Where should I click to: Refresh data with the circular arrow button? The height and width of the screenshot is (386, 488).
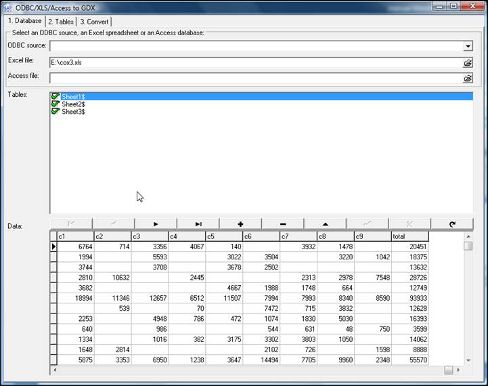click(452, 223)
